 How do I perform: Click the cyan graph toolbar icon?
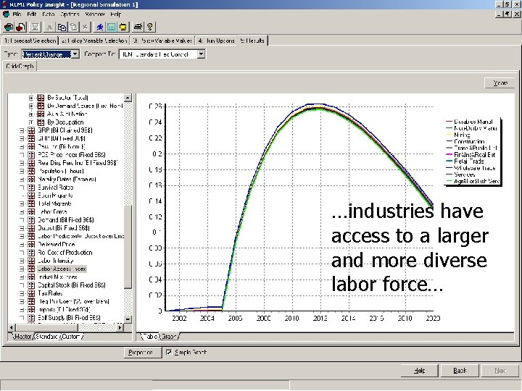coord(112,27)
